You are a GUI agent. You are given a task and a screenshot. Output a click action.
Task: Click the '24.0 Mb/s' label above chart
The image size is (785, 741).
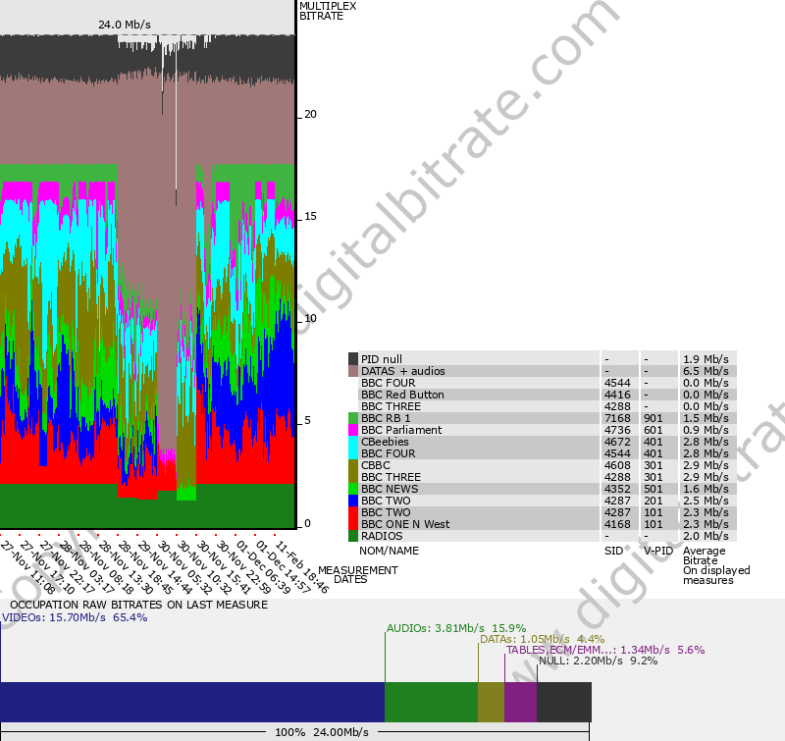(125, 25)
